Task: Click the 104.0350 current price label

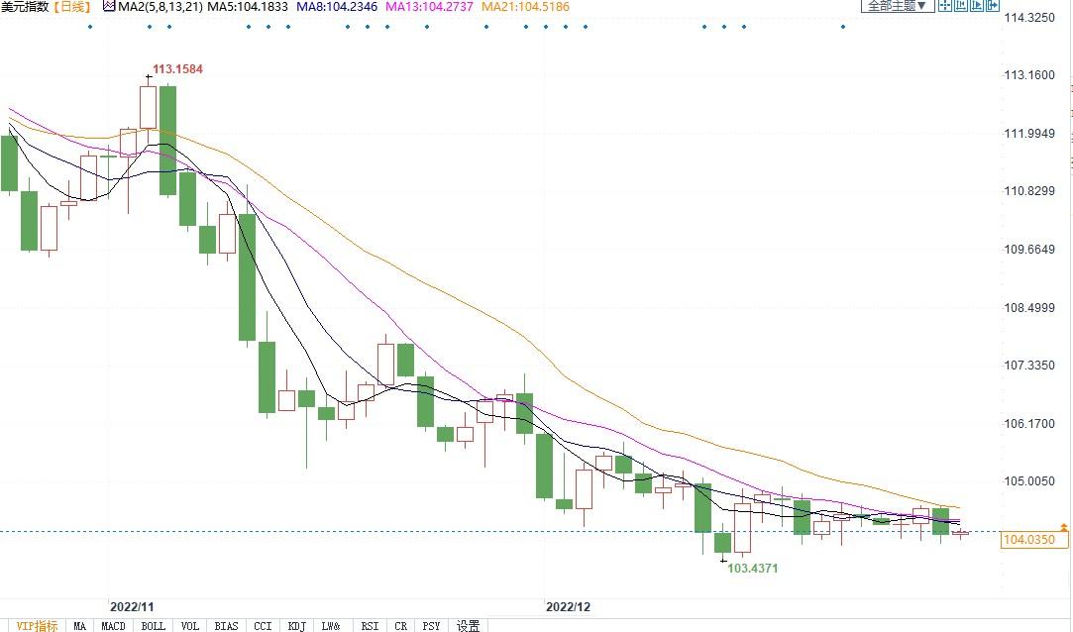Action: pyautogui.click(x=1035, y=540)
